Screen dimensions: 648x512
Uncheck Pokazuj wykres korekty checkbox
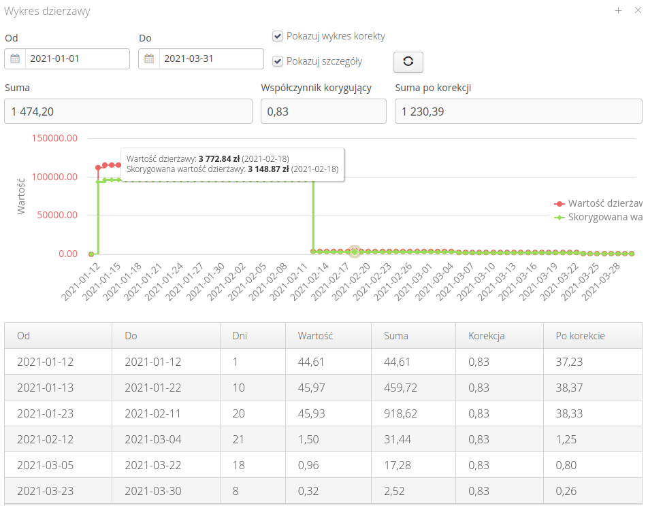point(278,37)
